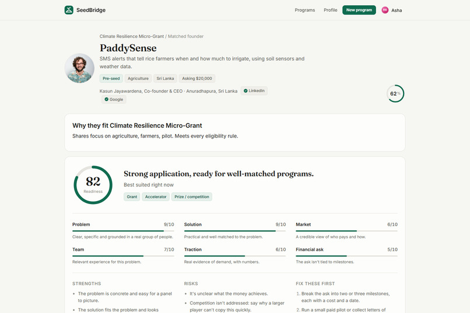470x313 pixels.
Task: Click the Grant program type chip
Action: click(x=132, y=197)
